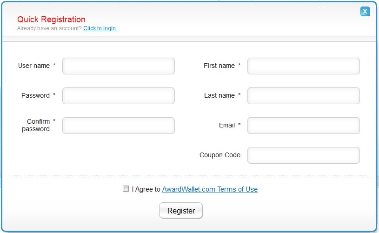
Task: Select the Last name field
Action: point(304,96)
